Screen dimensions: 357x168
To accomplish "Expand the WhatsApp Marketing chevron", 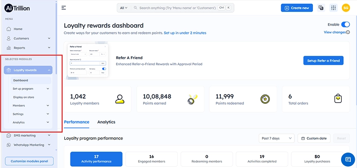I will click(49, 145).
